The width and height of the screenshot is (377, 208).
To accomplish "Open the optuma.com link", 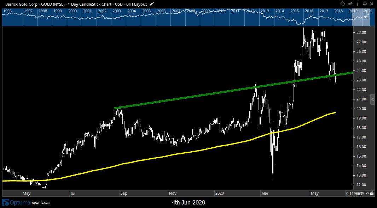I will [x=41, y=203].
